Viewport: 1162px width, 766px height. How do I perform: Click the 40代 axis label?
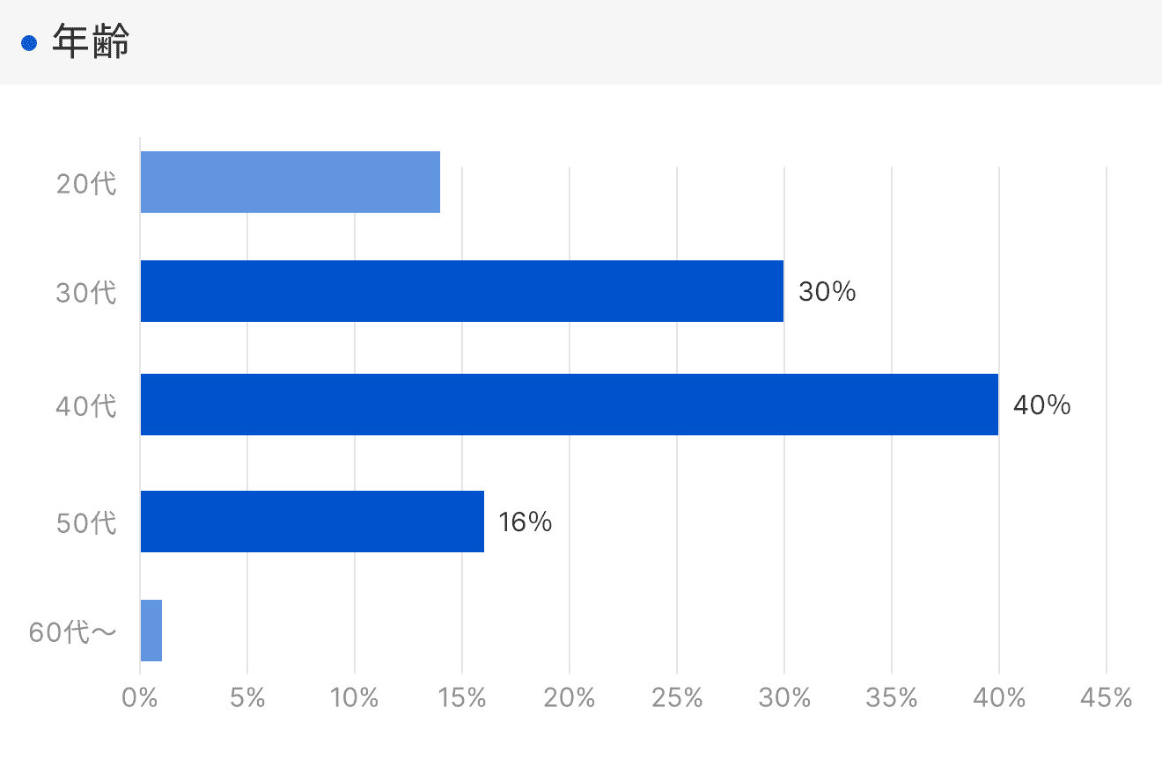point(86,405)
